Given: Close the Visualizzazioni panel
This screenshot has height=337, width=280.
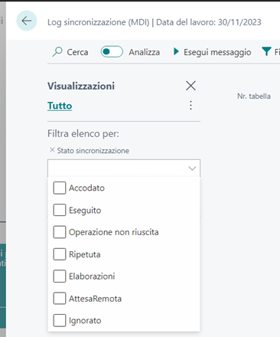Looking at the screenshot, I should click(x=190, y=86).
